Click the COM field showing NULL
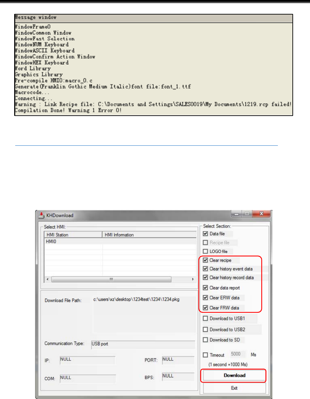 (x=88, y=378)
